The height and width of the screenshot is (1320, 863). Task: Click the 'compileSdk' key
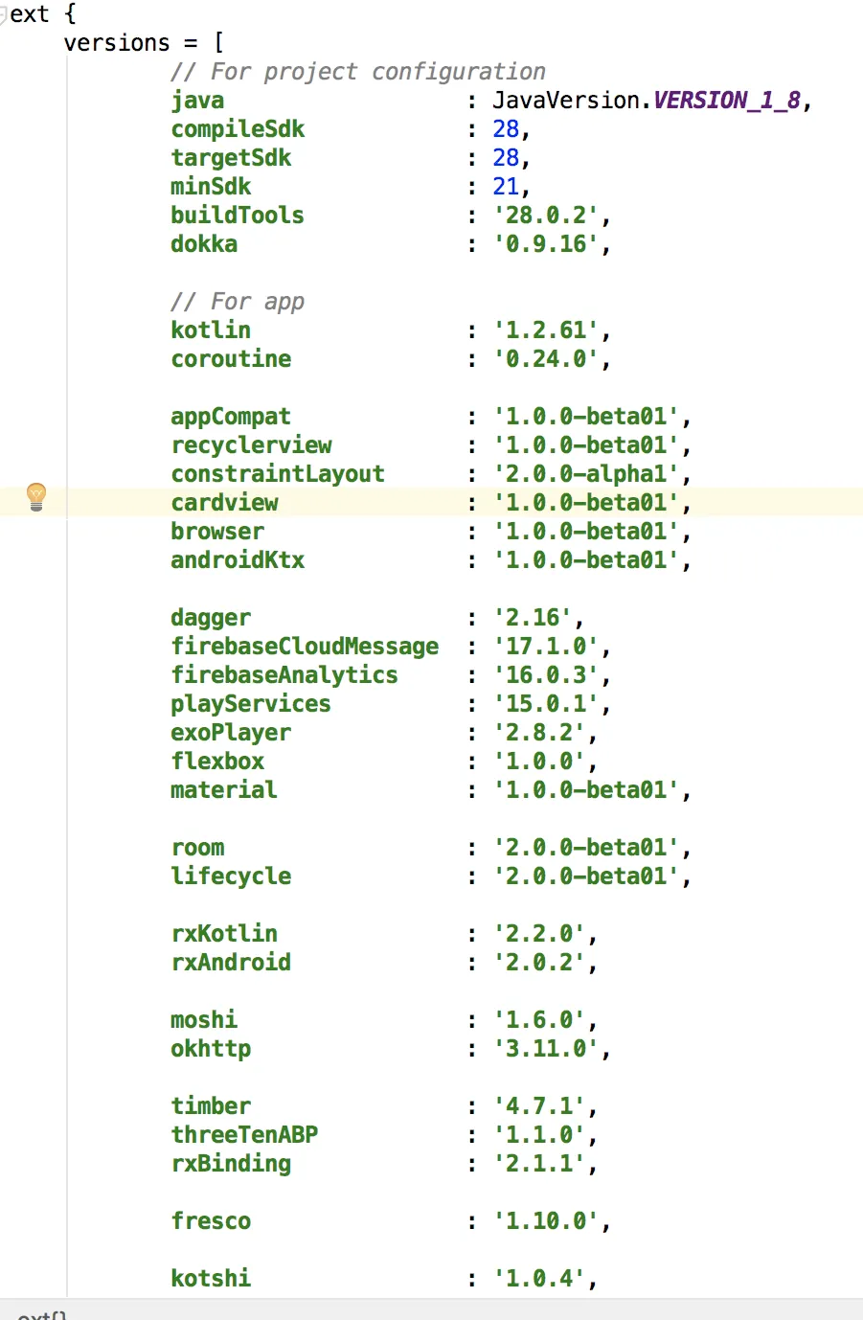[238, 129]
